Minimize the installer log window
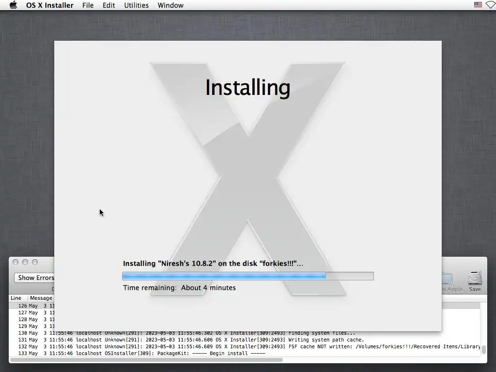The width and height of the screenshot is (496, 372). pos(25,262)
